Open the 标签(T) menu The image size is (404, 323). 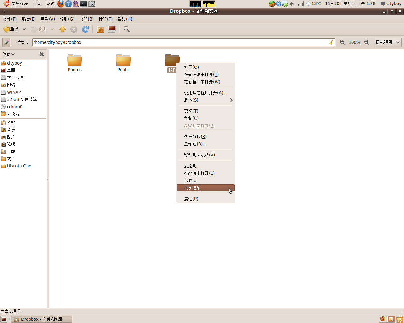pos(105,19)
